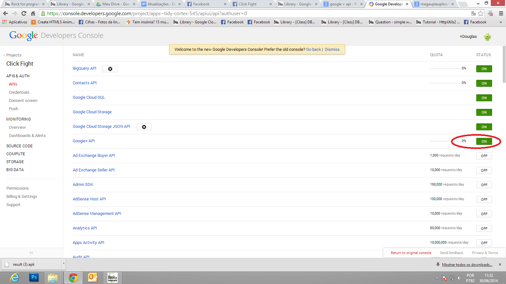Collapse sidebar with double chevron
Image resolution: width=506 pixels, height=284 pixels.
point(31,253)
